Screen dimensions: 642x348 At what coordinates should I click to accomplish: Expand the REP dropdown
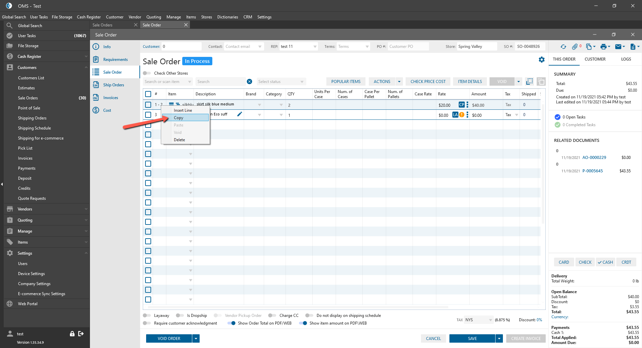(x=315, y=47)
